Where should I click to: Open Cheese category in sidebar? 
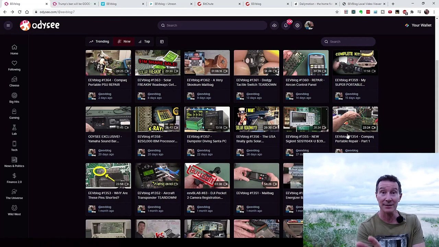click(x=14, y=82)
